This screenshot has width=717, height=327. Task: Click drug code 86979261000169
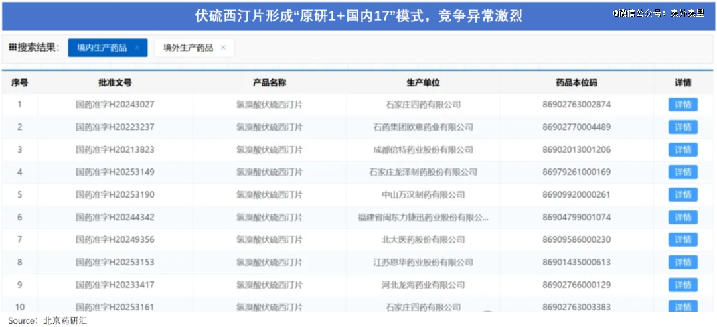[576, 172]
